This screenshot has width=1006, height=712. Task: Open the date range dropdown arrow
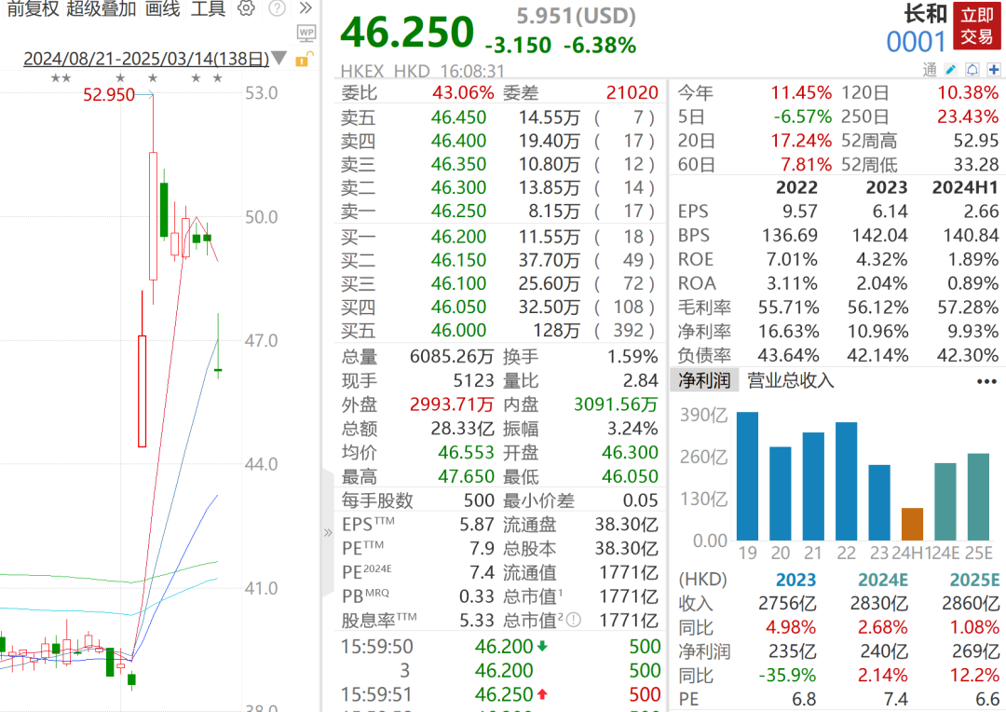[279, 60]
